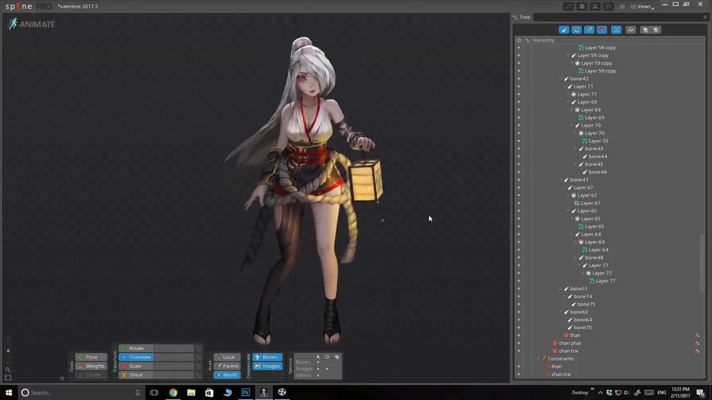Screen dimensions: 712x400
Task: Click the ANIMATE mode switcher
Action: tap(32, 24)
